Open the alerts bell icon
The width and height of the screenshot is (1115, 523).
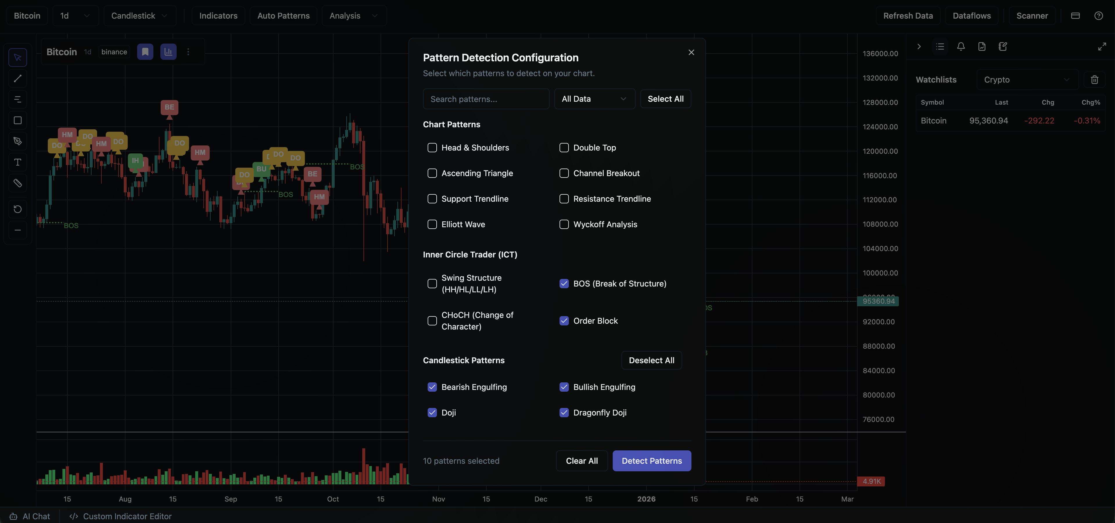pos(961,47)
